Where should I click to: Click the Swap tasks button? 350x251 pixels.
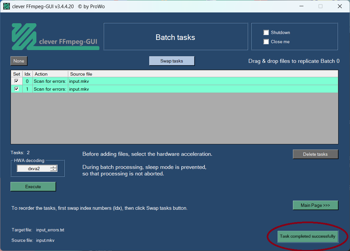(172, 61)
